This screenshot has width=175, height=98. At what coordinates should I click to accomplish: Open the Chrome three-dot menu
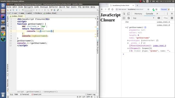pyautogui.click(x=172, y=9)
